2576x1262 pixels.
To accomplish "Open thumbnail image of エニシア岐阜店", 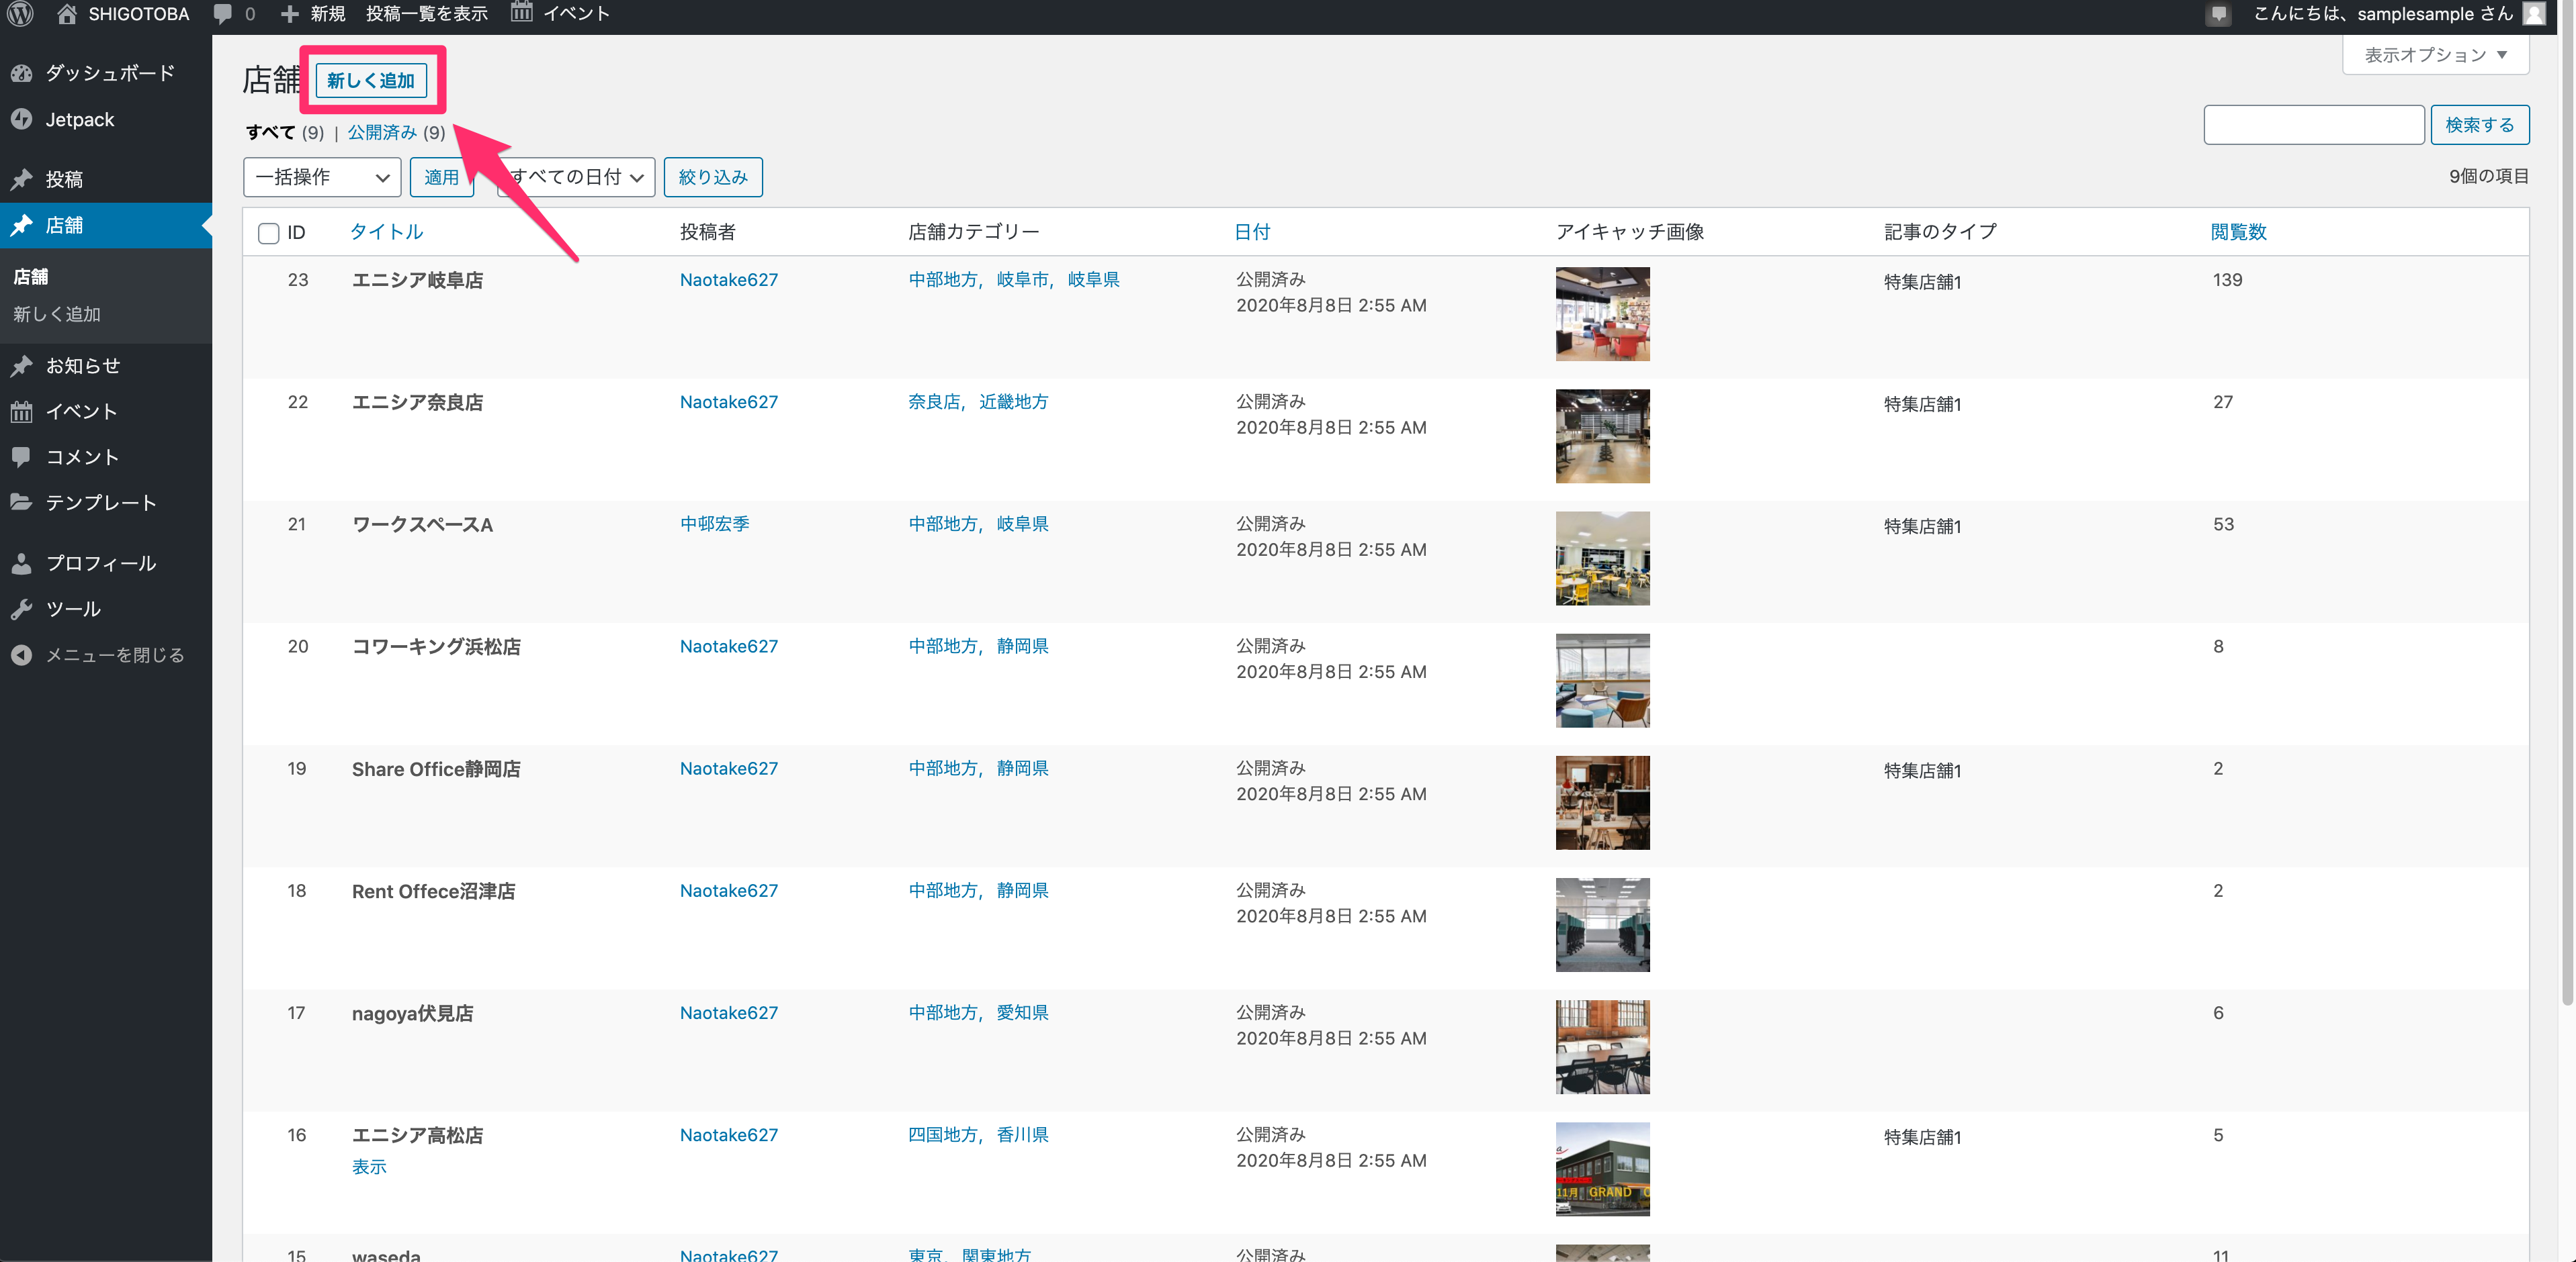I will (x=1602, y=313).
